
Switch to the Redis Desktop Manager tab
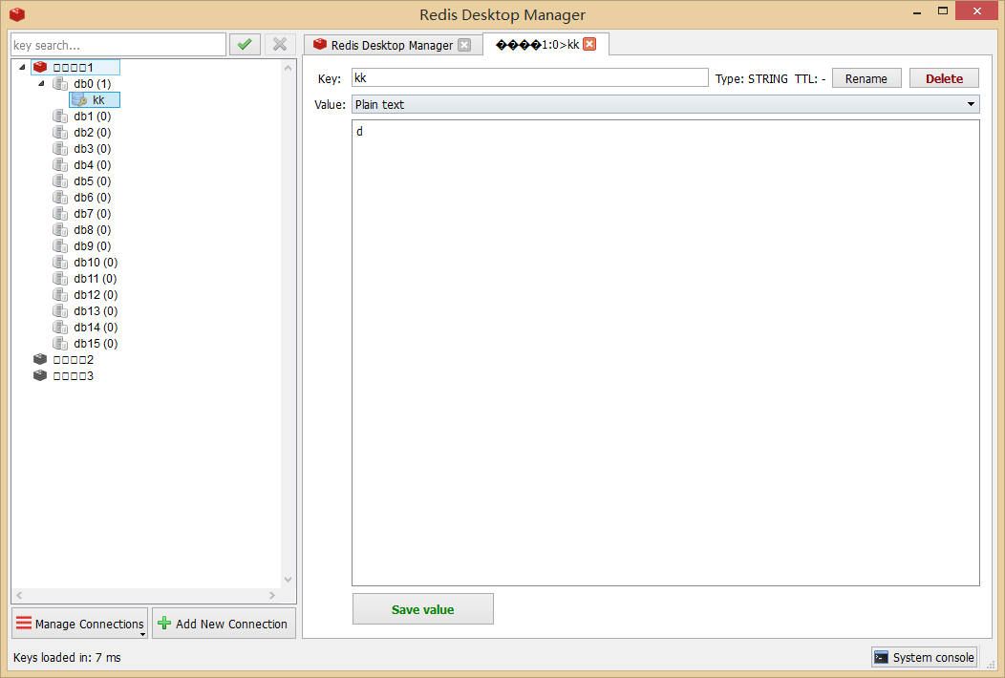point(392,45)
